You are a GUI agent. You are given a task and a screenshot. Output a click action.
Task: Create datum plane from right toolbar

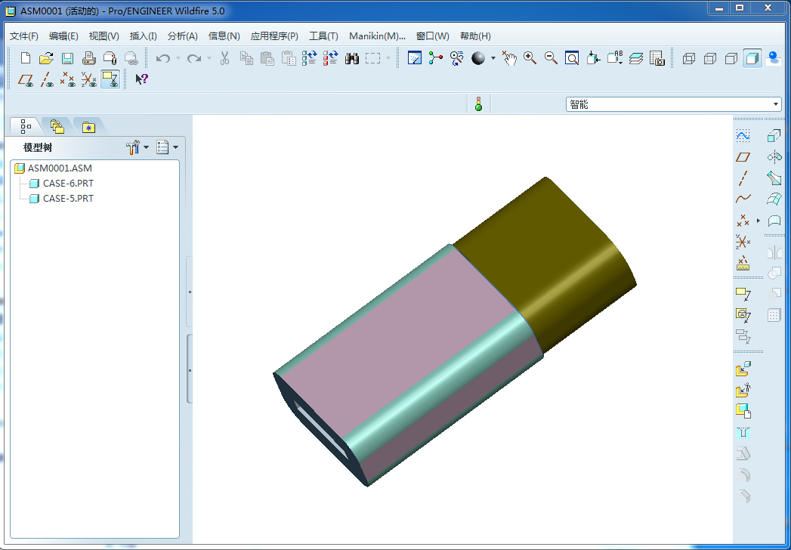(743, 157)
